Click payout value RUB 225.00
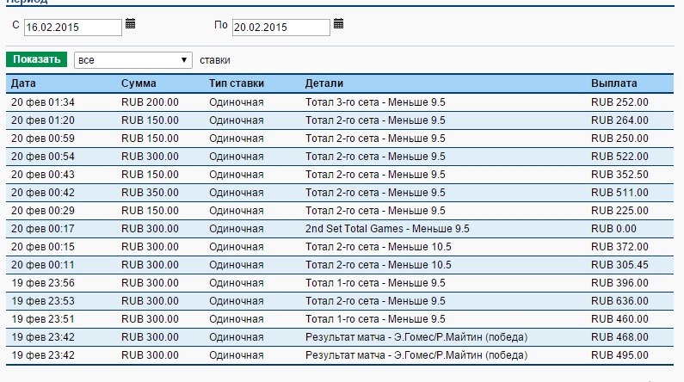684x382 pixels. click(619, 211)
